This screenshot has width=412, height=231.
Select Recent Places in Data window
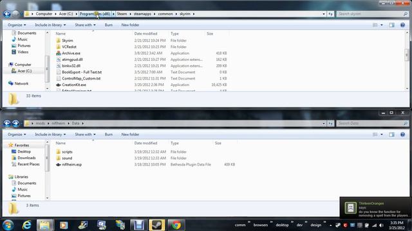(28, 164)
